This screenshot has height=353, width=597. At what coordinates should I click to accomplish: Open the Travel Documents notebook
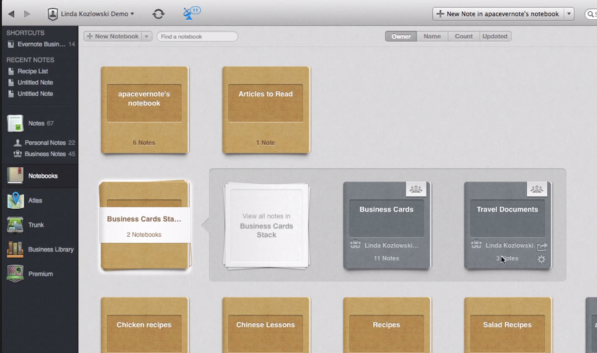508,225
